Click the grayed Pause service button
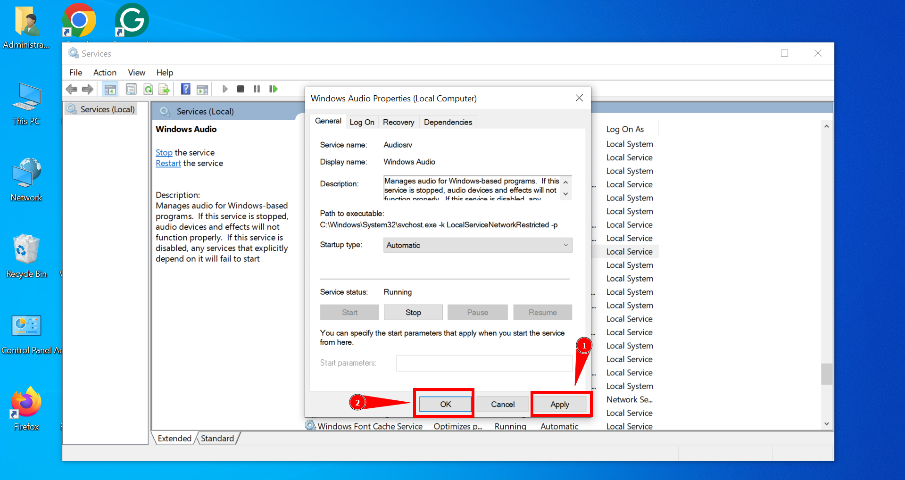Image resolution: width=905 pixels, height=480 pixels. (478, 312)
